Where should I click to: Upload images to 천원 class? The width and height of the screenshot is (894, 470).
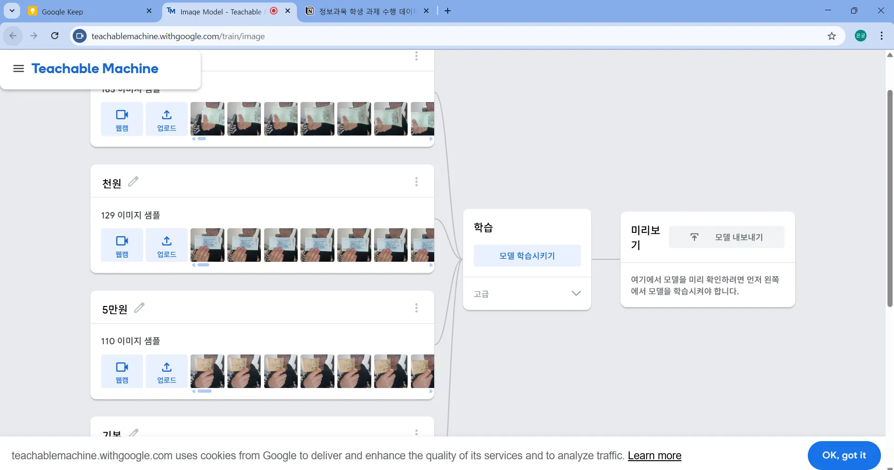(167, 245)
